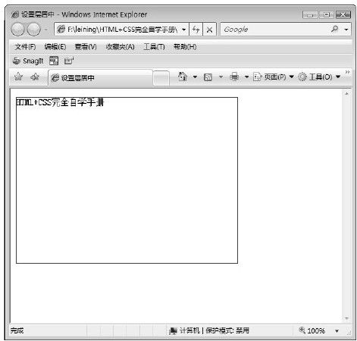Click the 保护模式: 禁用 status text
This screenshot has height=341, width=357.
click(x=227, y=330)
